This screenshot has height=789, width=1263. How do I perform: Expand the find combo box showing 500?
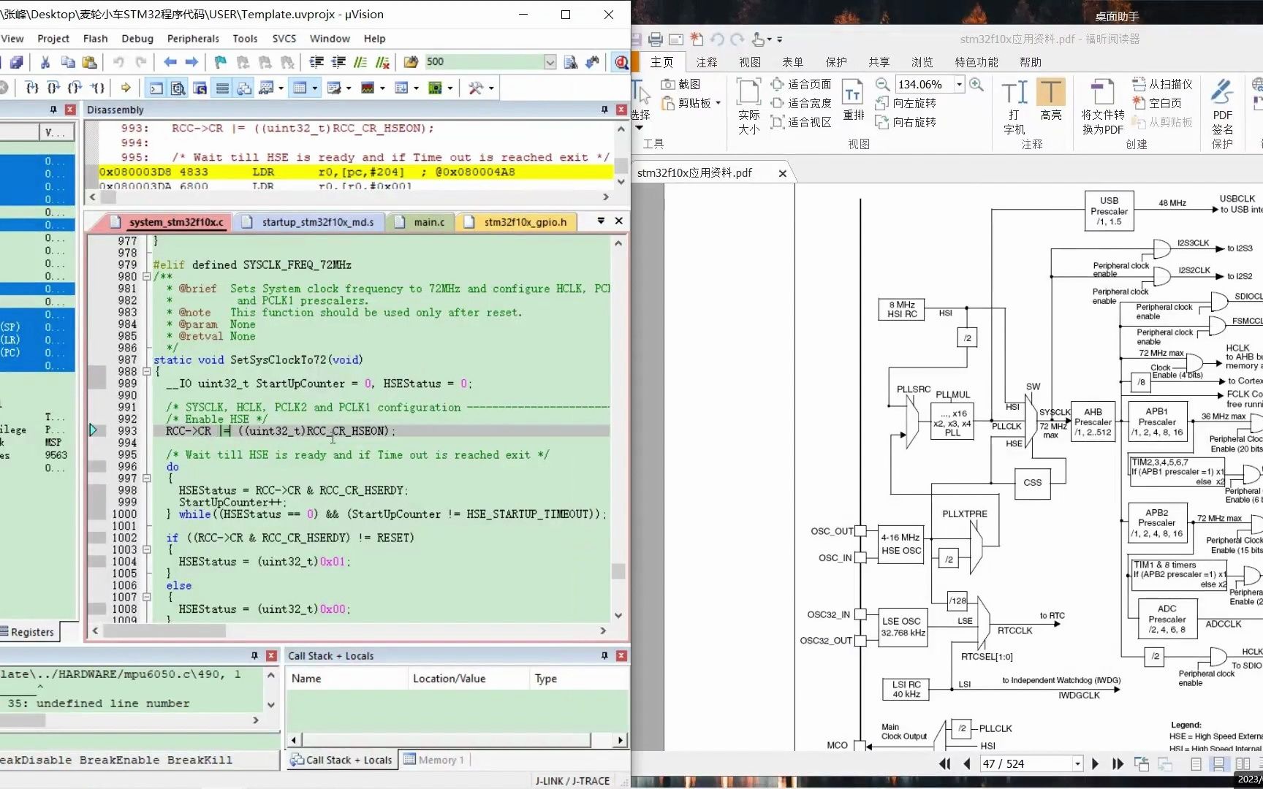(x=550, y=62)
